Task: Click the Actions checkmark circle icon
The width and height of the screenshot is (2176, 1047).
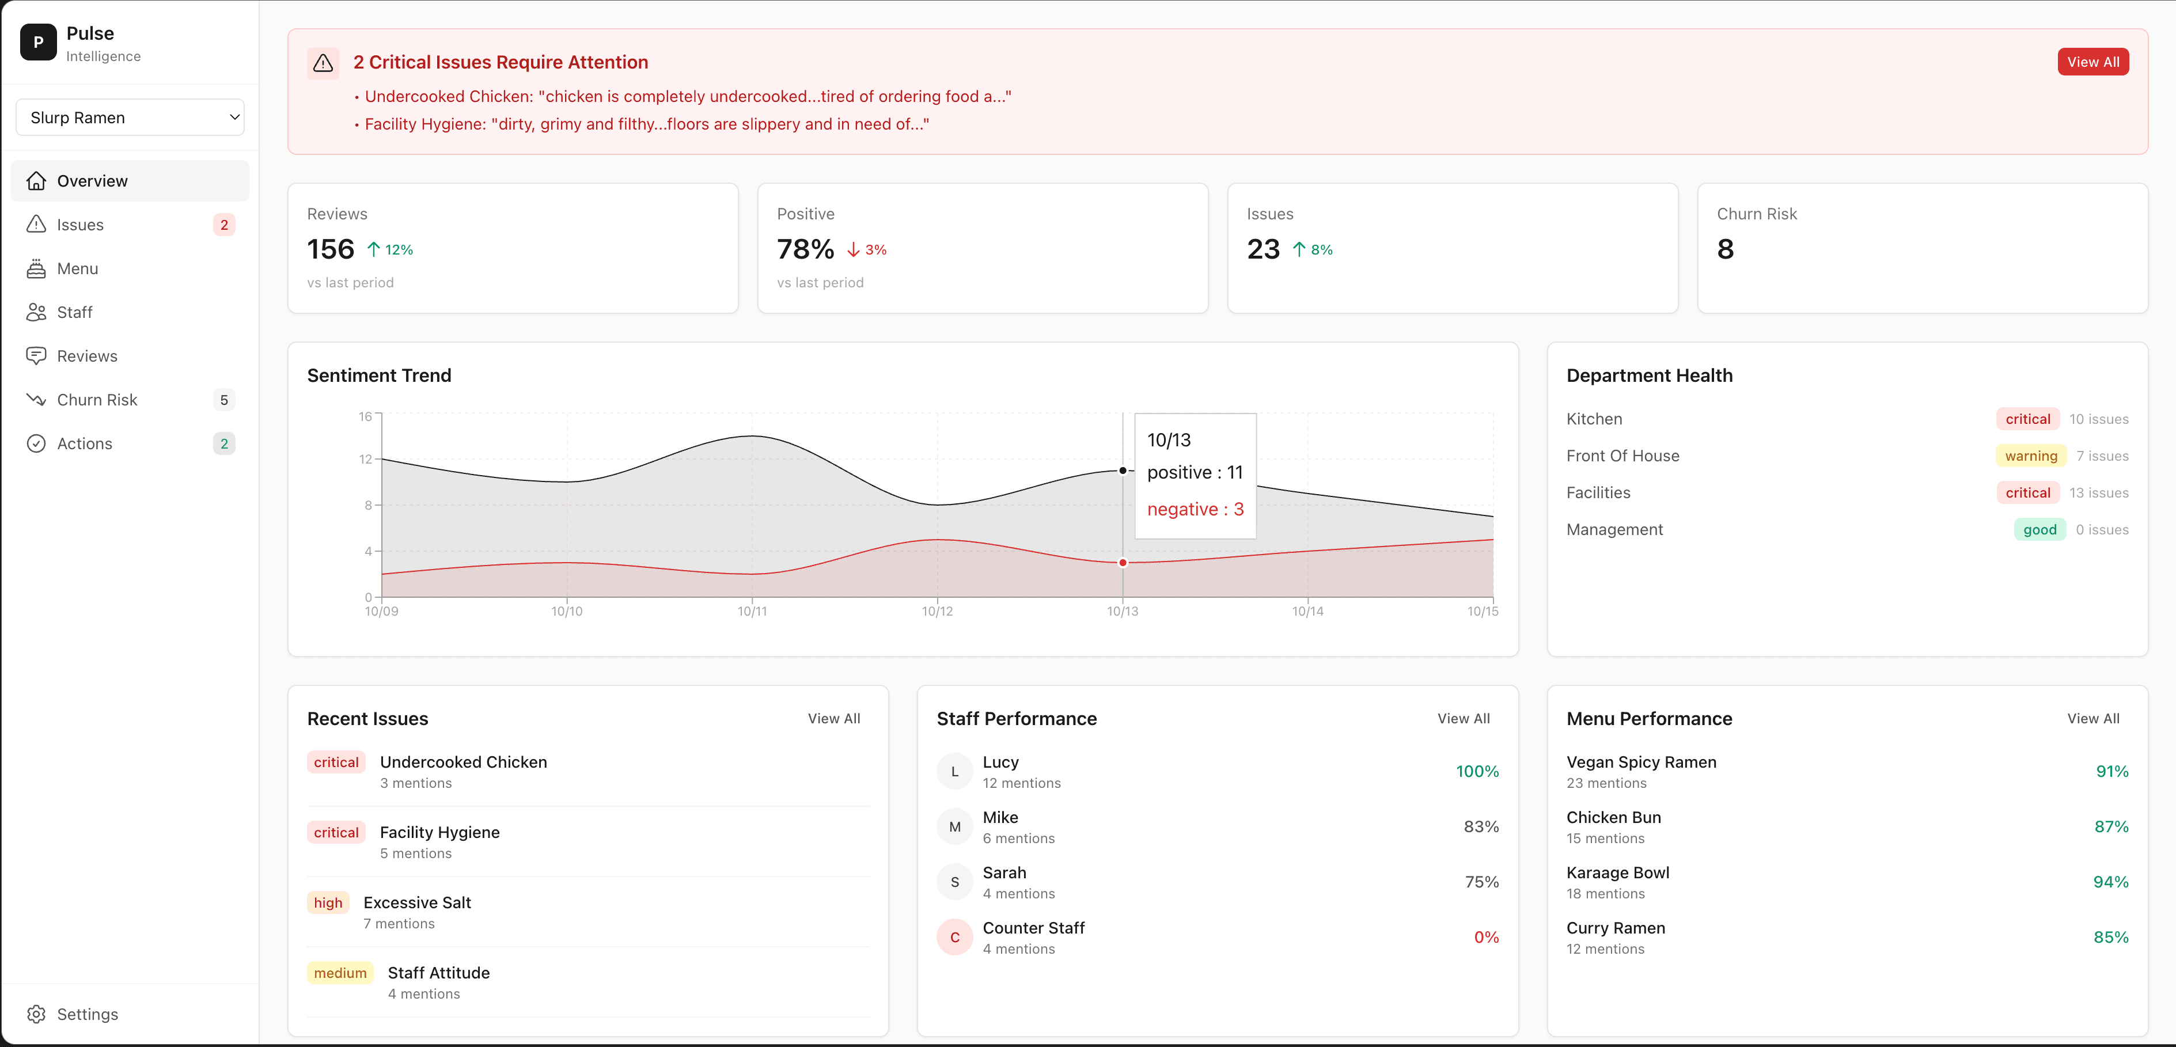Action: coord(36,443)
